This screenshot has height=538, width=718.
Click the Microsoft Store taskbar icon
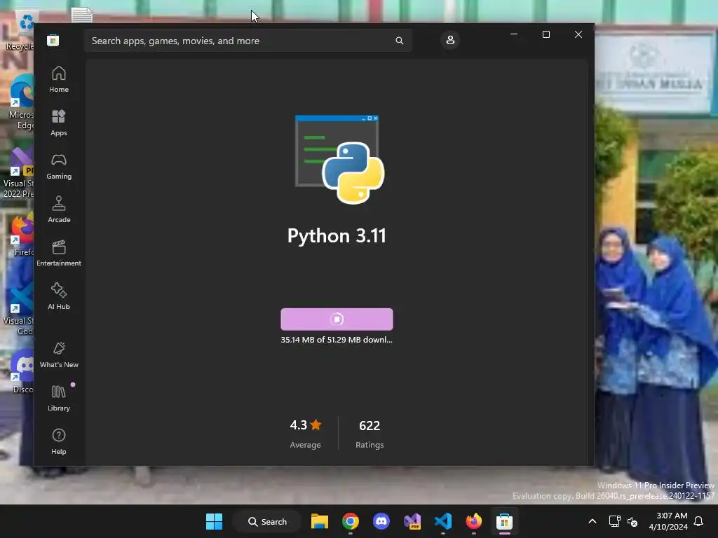pyautogui.click(x=504, y=521)
